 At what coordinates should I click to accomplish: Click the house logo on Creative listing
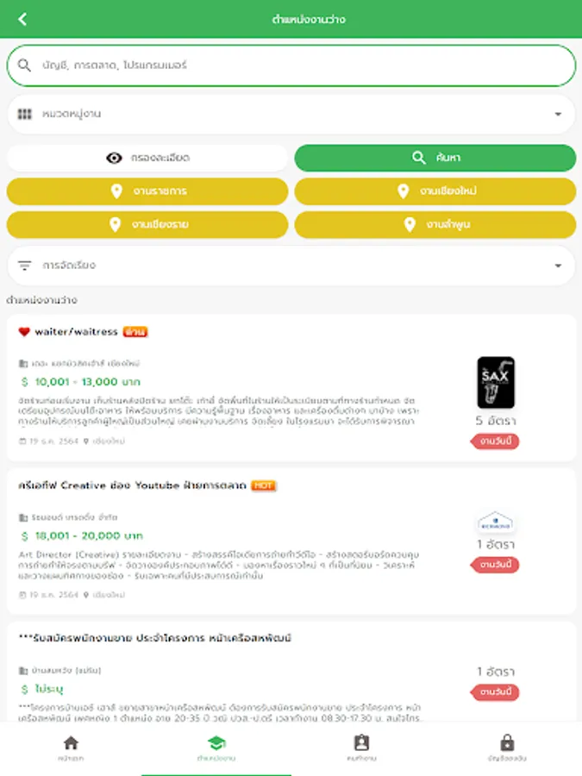[496, 523]
